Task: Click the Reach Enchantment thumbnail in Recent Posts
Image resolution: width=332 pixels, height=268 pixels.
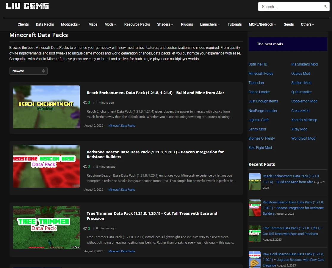Action: click(x=255, y=182)
